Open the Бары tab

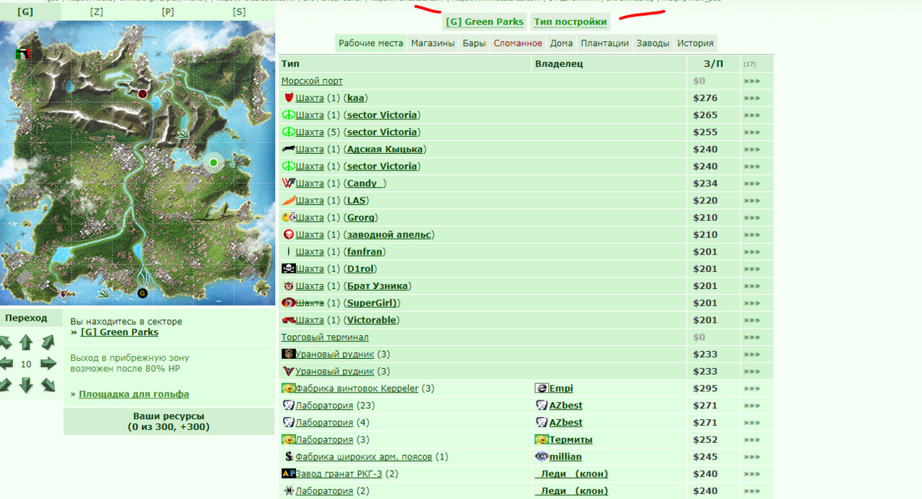click(474, 43)
